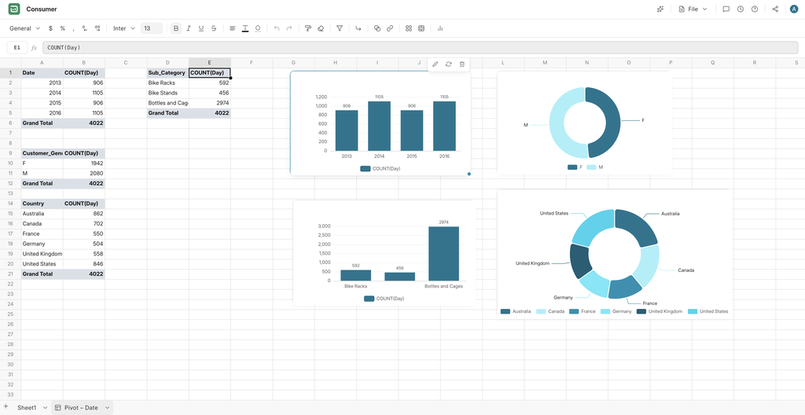
Task: Add a new sheet with plus button
Action: (6, 407)
